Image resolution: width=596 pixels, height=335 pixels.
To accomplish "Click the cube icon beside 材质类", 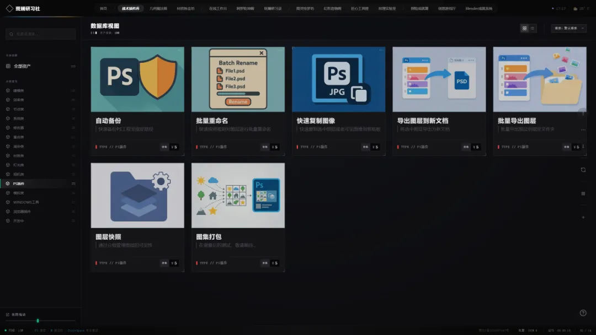I will [8, 155].
